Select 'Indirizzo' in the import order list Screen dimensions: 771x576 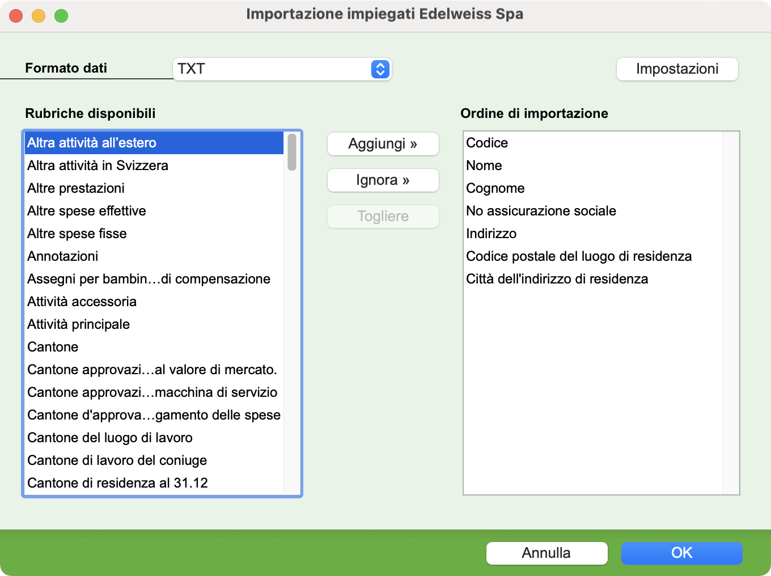(x=593, y=234)
